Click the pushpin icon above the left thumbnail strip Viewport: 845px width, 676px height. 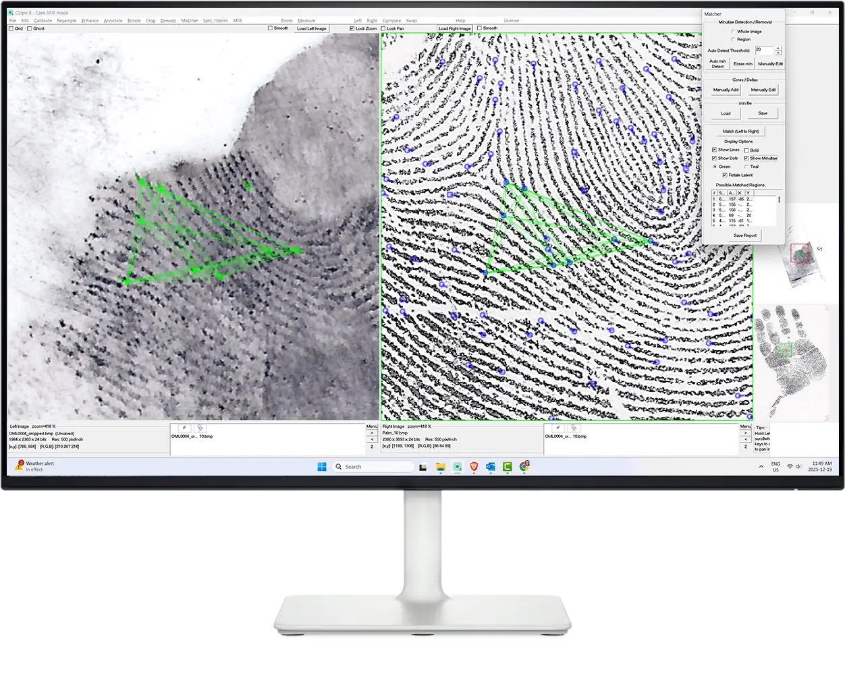(200, 428)
